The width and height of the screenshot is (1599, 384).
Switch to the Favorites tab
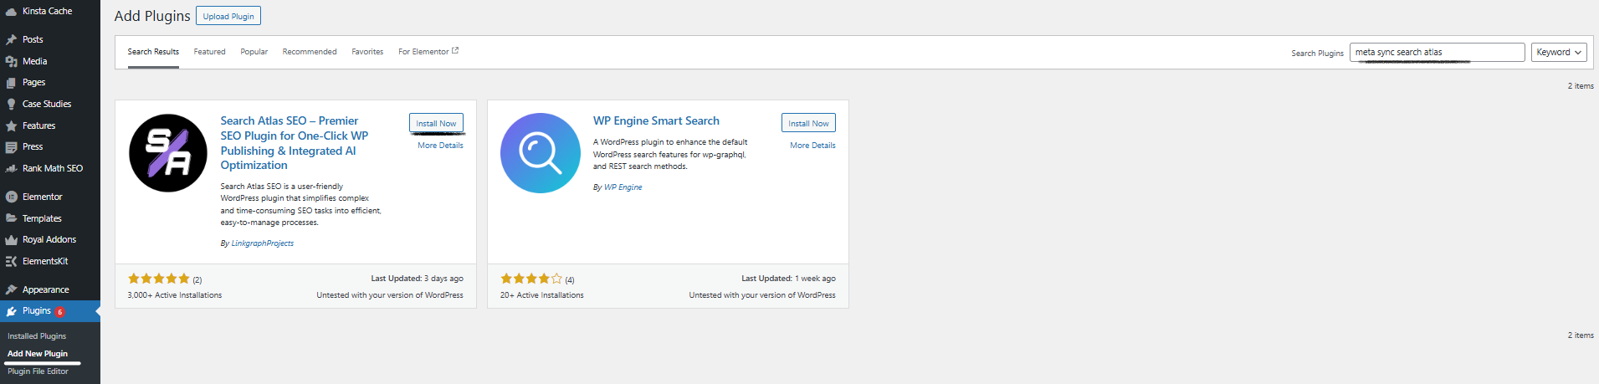pyautogui.click(x=367, y=52)
